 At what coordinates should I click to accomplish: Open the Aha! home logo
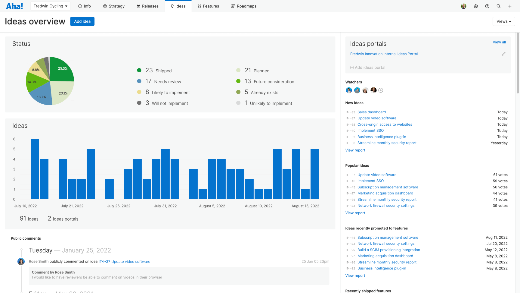click(14, 6)
